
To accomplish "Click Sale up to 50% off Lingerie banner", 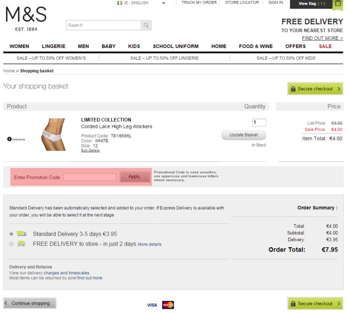I will click(x=165, y=58).
